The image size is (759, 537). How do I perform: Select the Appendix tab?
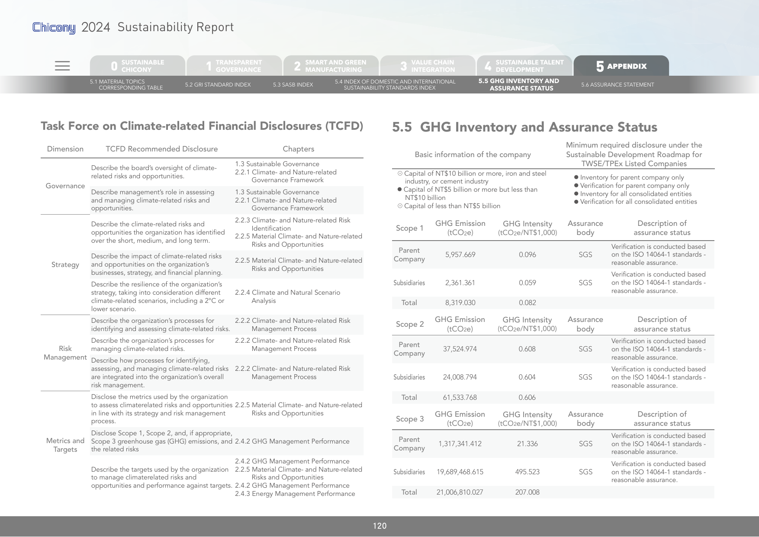(x=621, y=66)
